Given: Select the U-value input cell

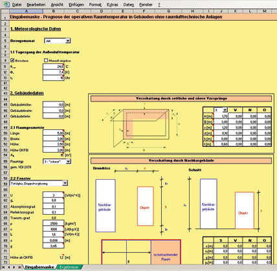Looking at the screenshot, I should [54, 195].
